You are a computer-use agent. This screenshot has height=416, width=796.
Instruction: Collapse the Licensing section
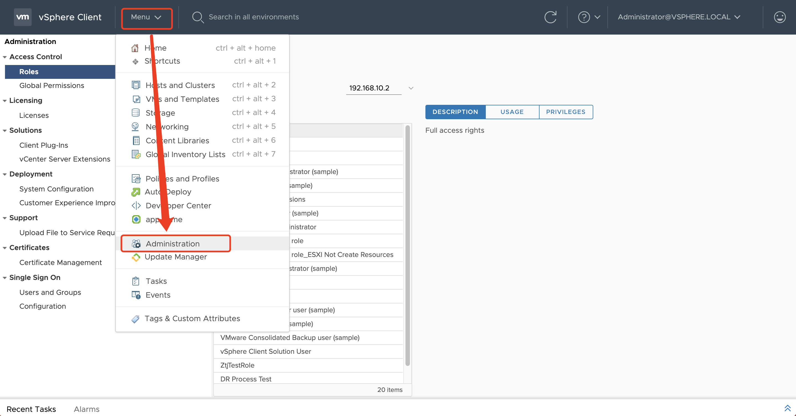click(5, 101)
